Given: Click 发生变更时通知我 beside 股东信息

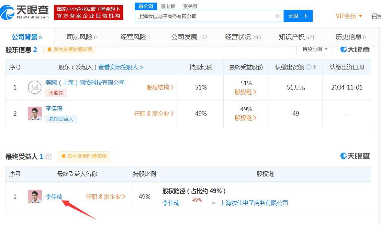Looking at the screenshot, I should click(x=70, y=49).
